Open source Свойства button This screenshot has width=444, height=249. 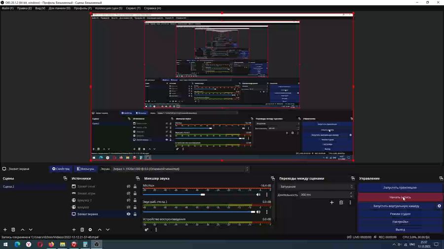pyautogui.click(x=61, y=169)
